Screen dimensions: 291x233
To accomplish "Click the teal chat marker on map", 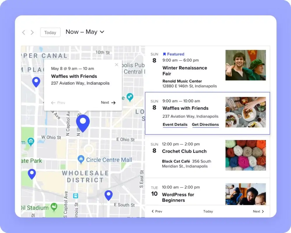I will [x=130, y=97].
